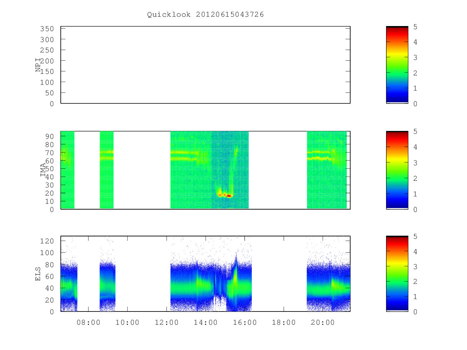
Task: Click the '20' tick on ELS axis
Action: click(x=50, y=300)
